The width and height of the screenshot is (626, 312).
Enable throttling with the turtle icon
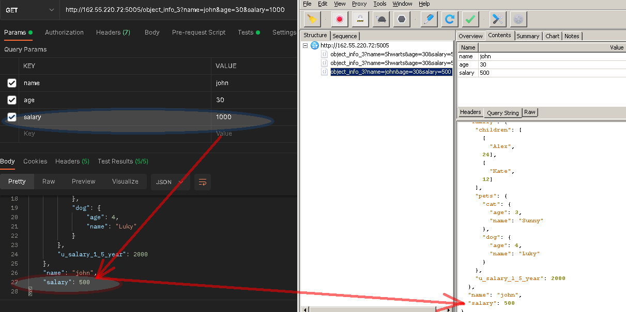381,19
